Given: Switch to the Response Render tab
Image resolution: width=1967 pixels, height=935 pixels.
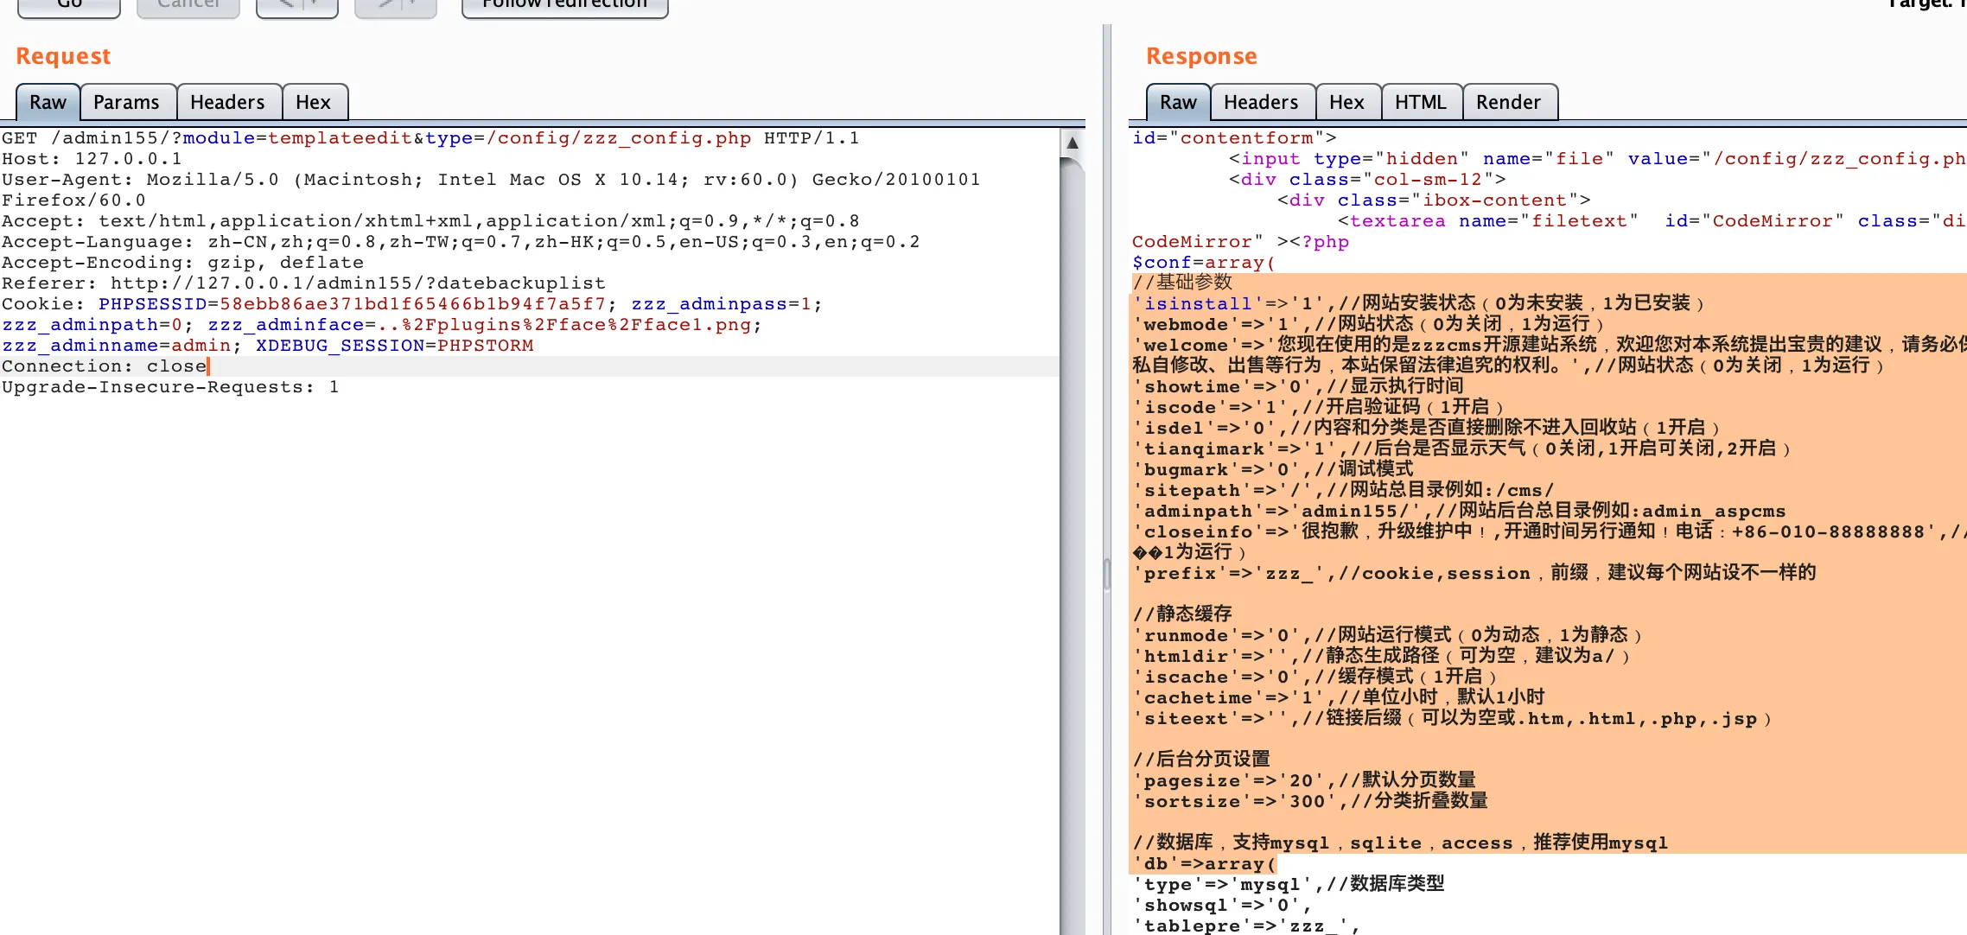Looking at the screenshot, I should [x=1508, y=103].
